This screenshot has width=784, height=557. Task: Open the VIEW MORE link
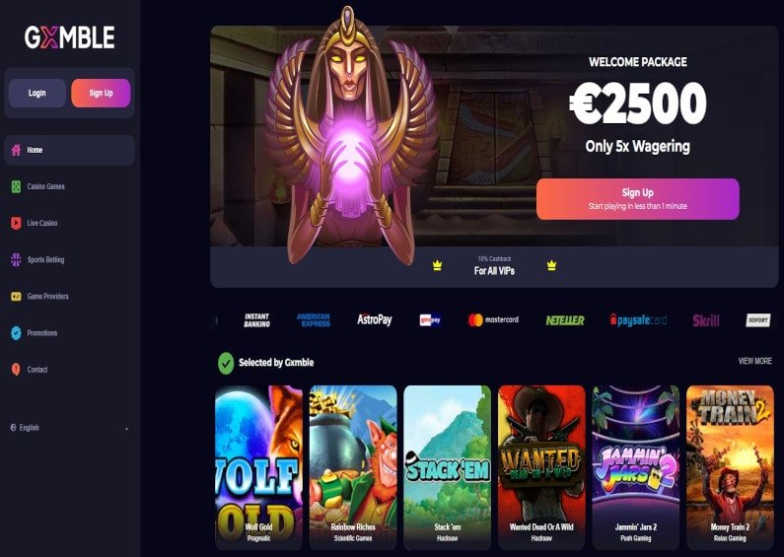tap(754, 361)
